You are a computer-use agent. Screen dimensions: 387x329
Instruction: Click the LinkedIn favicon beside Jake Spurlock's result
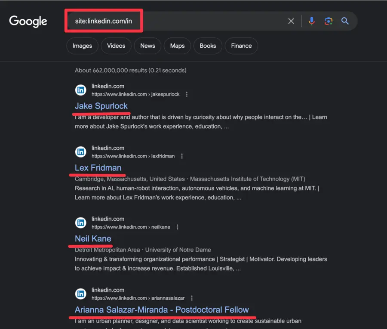click(x=80, y=90)
